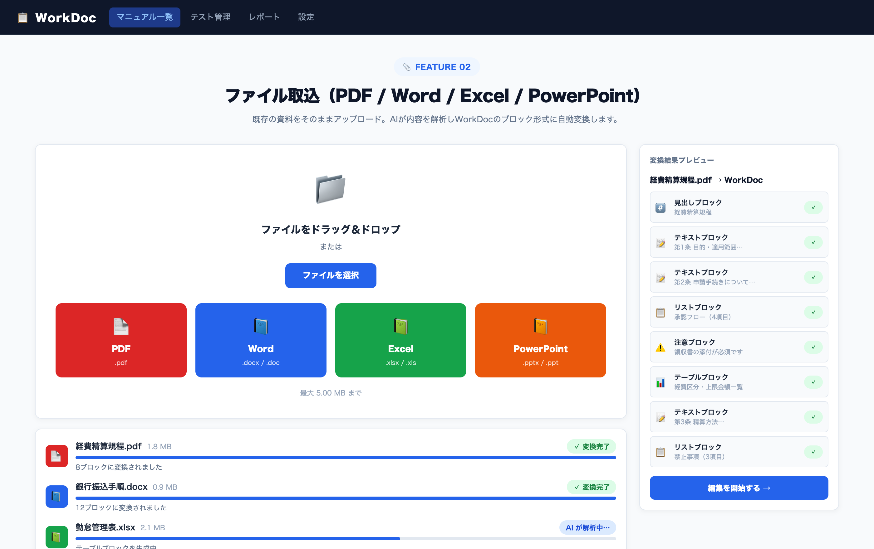Viewport: 874px width, 549px height.
Task: Click 8ブロックに変換されました status text
Action: pyautogui.click(x=119, y=467)
